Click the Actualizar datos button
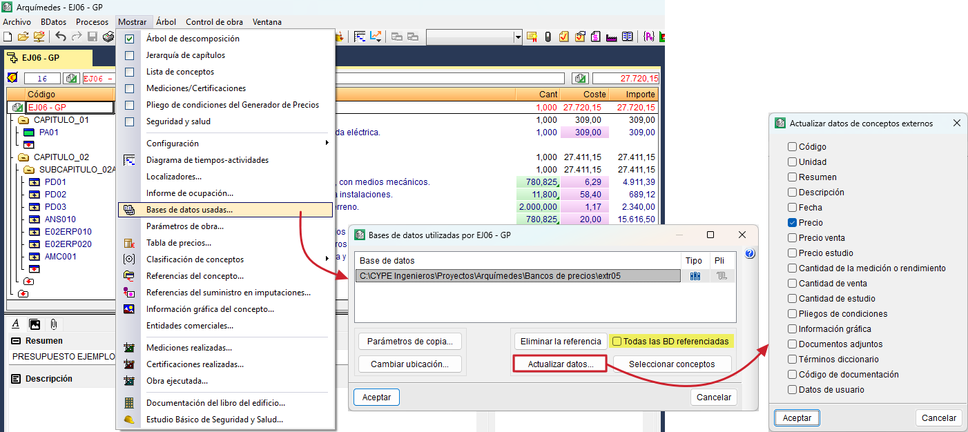The image size is (968, 432). pyautogui.click(x=560, y=364)
